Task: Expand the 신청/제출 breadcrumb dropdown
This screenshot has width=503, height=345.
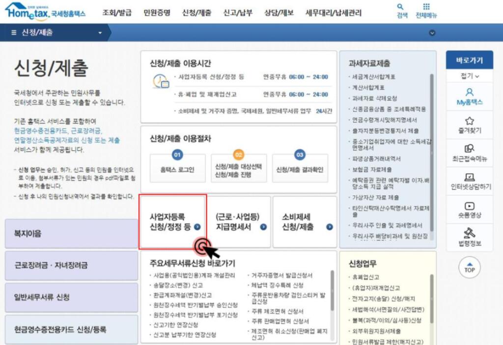Action: pyautogui.click(x=100, y=33)
